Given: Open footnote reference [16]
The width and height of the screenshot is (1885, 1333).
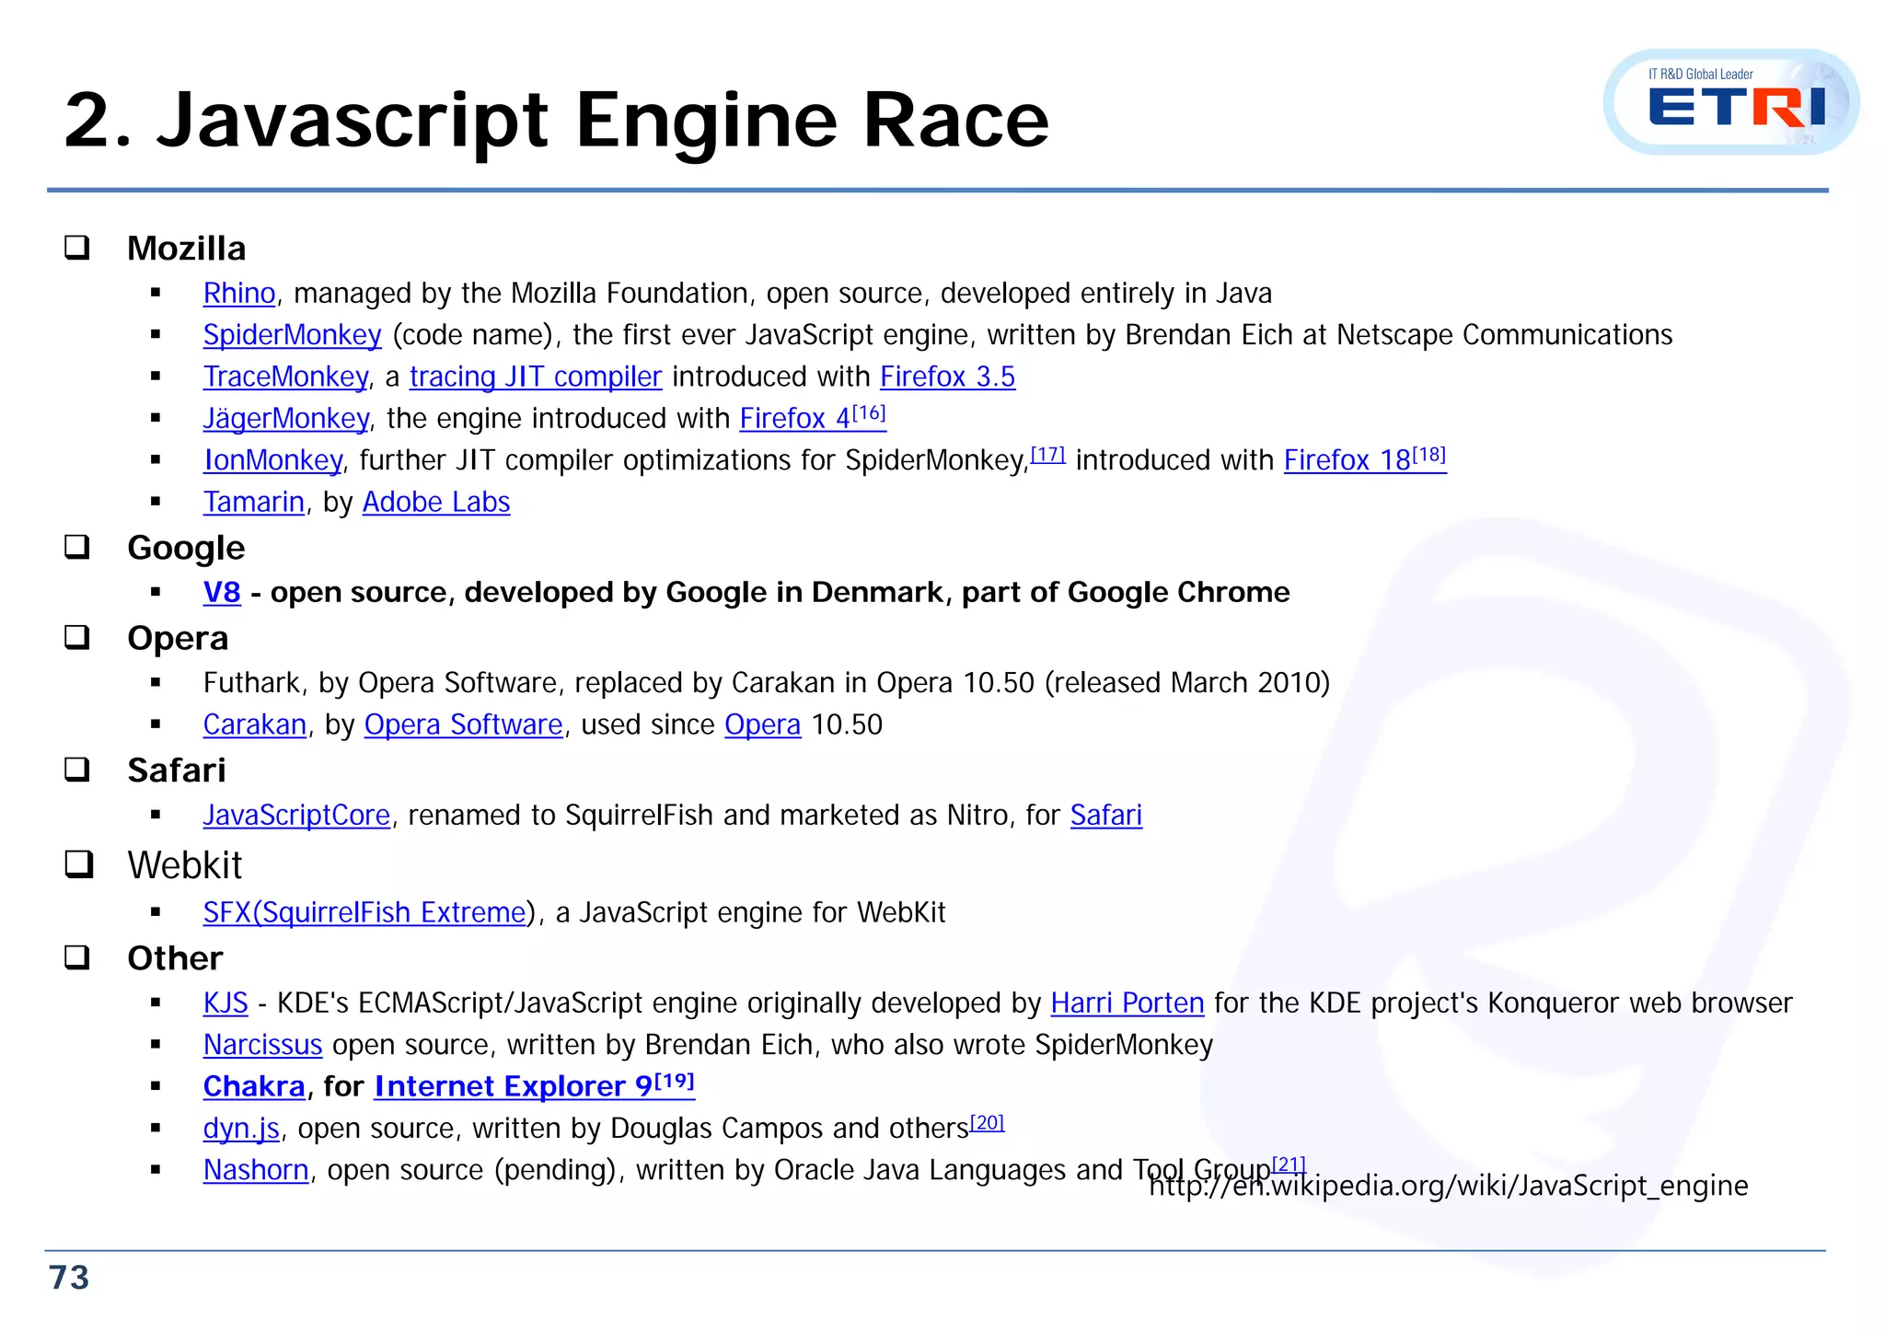Looking at the screenshot, I should pos(869,412).
